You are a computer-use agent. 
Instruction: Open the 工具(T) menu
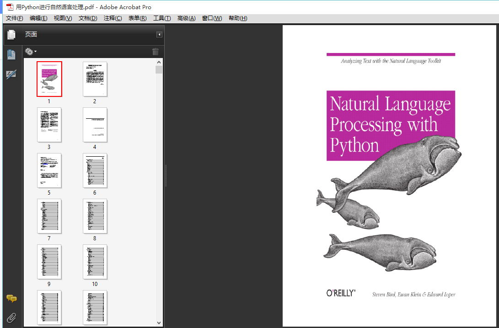[x=162, y=18]
